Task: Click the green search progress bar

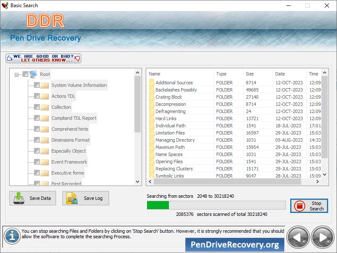Action: click(x=158, y=205)
